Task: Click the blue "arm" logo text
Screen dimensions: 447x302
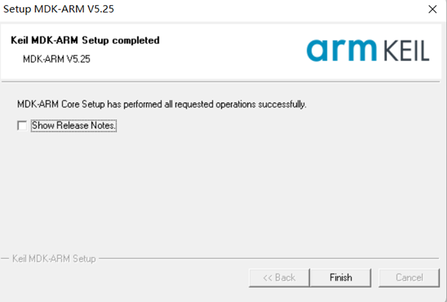Action: 341,50
